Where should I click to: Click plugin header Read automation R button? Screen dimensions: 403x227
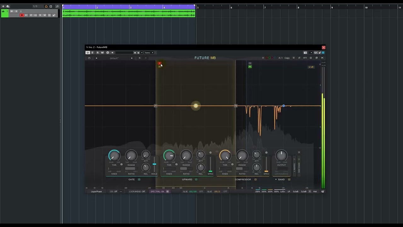click(x=98, y=53)
